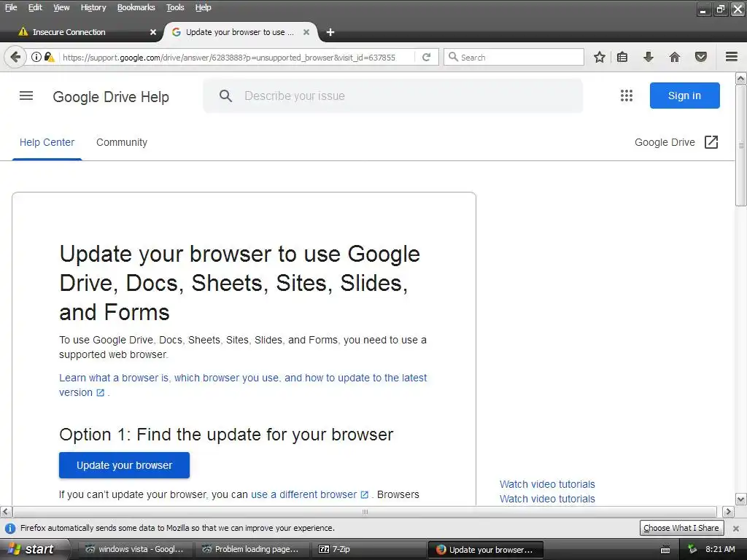The height and width of the screenshot is (560, 747).
Task: Reload the current page
Action: 426,57
